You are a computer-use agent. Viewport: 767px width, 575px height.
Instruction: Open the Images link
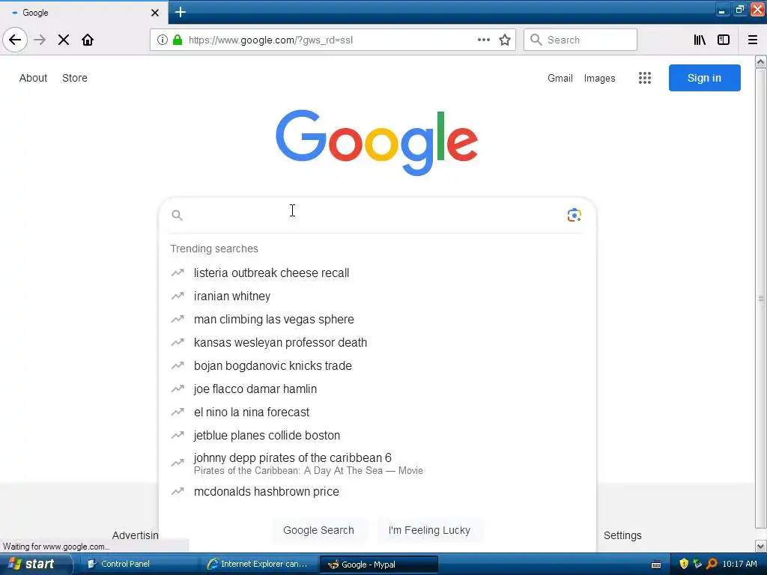(x=600, y=78)
